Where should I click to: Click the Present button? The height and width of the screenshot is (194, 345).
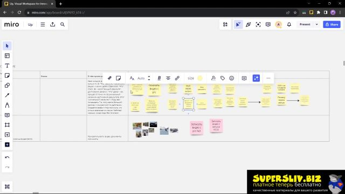[305, 24]
